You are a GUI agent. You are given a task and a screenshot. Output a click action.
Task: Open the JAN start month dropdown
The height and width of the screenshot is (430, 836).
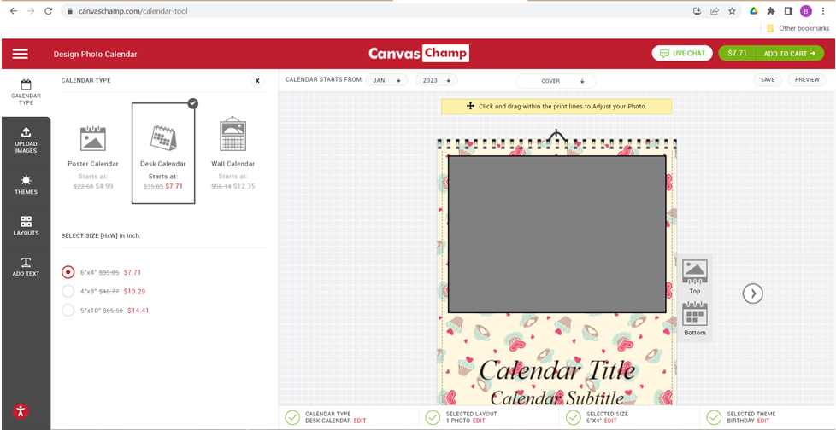[386, 80]
